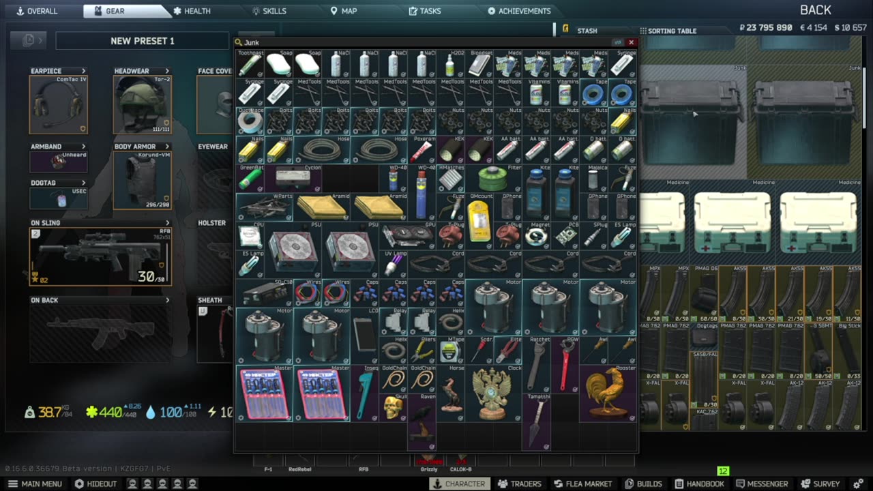Open the preset list dropdown icon
873x491 pixels.
(29, 40)
